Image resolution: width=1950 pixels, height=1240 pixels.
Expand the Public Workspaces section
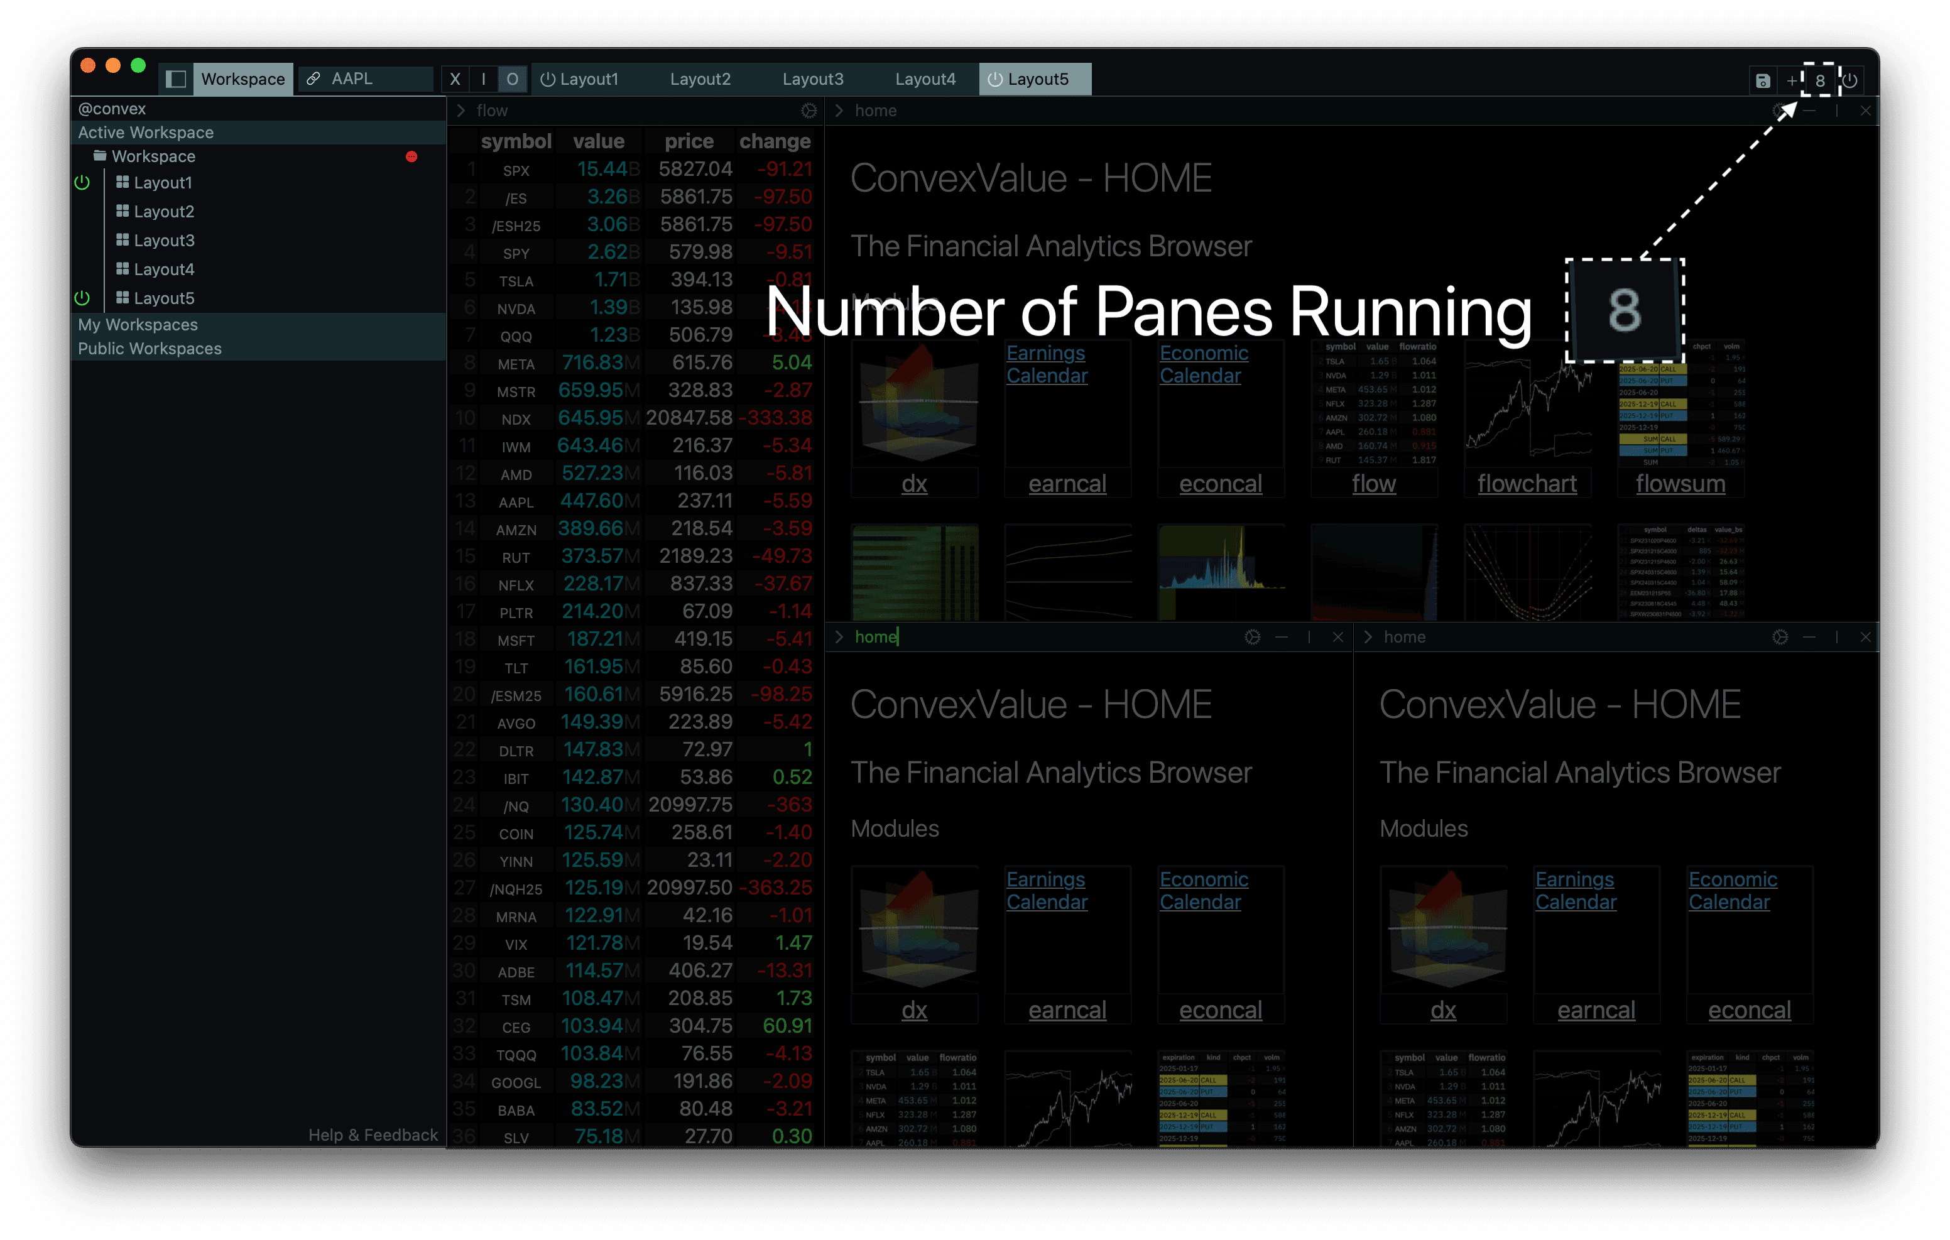(258, 349)
